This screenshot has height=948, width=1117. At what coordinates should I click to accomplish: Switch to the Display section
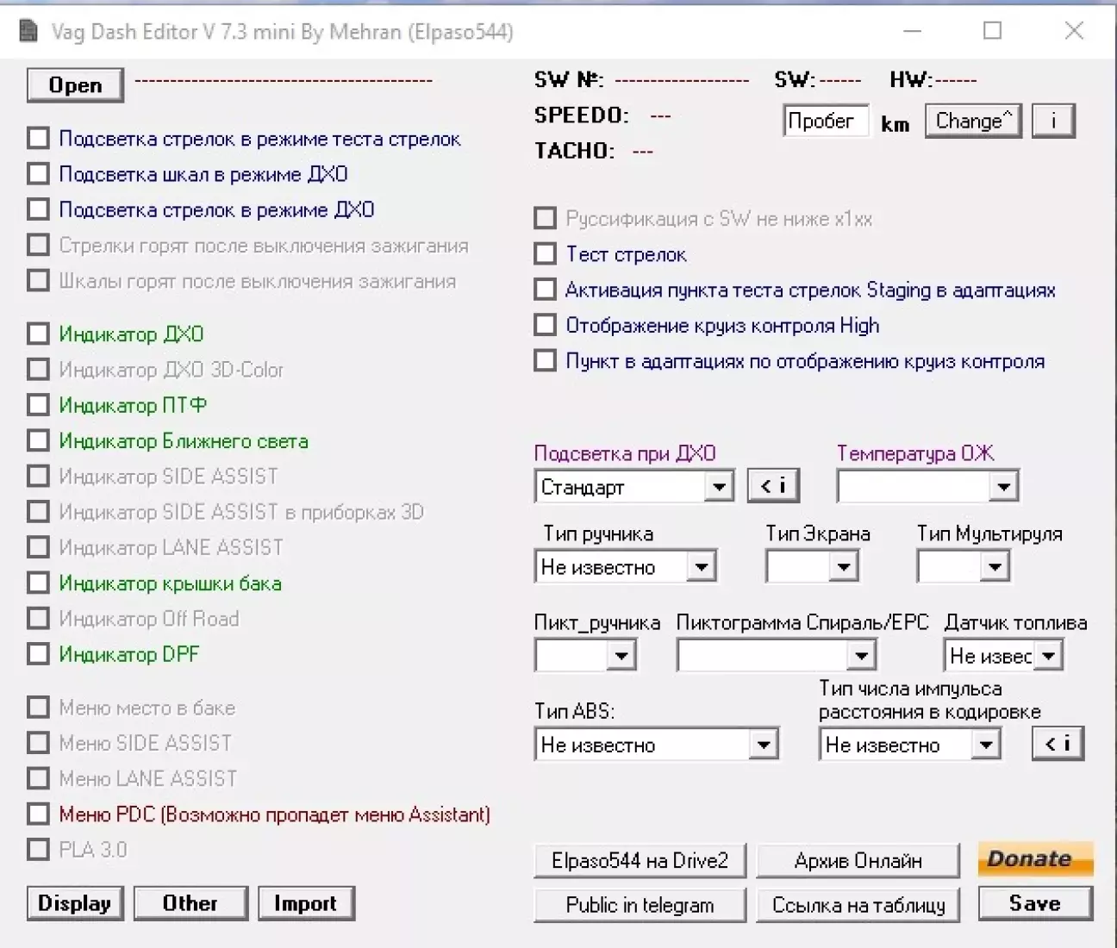coord(75,903)
